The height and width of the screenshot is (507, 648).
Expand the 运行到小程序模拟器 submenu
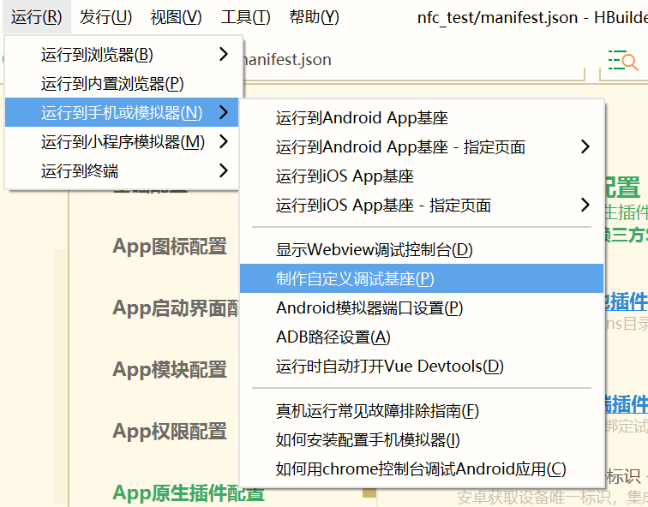click(x=124, y=141)
